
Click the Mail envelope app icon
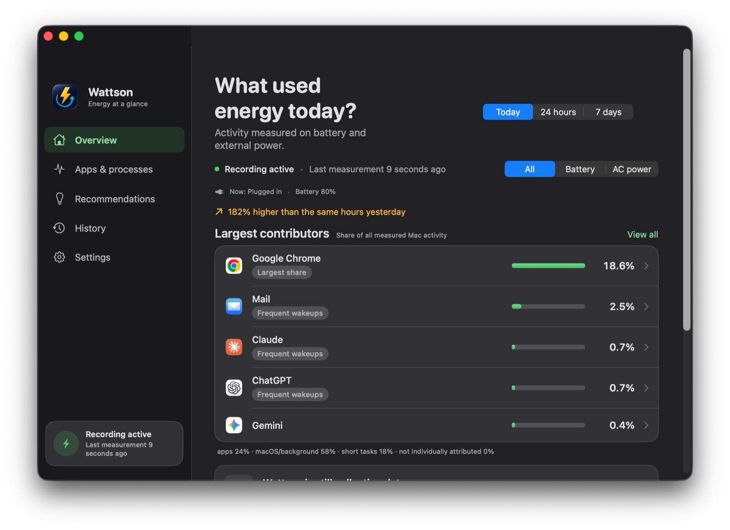pos(234,306)
